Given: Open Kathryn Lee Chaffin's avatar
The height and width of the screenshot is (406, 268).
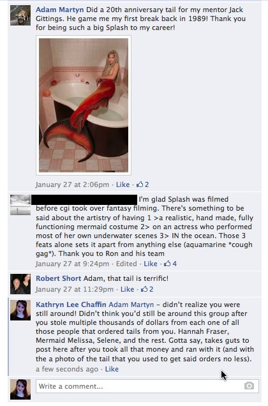Looking at the screenshot, I should 20,310.
